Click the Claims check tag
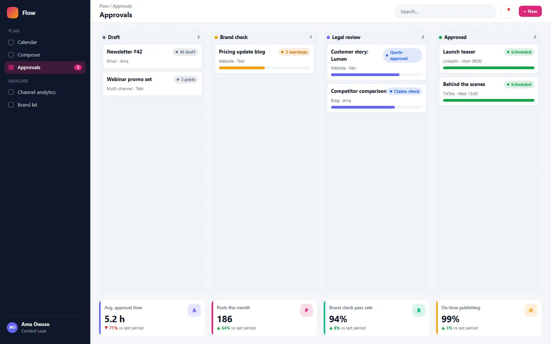This screenshot has height=344, width=551. tap(405, 91)
